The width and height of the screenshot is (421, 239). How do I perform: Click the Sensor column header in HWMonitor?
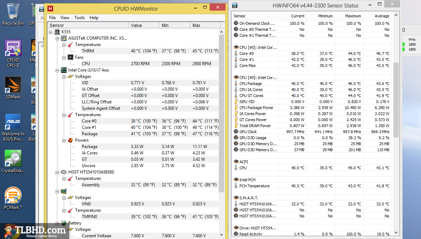88,25
